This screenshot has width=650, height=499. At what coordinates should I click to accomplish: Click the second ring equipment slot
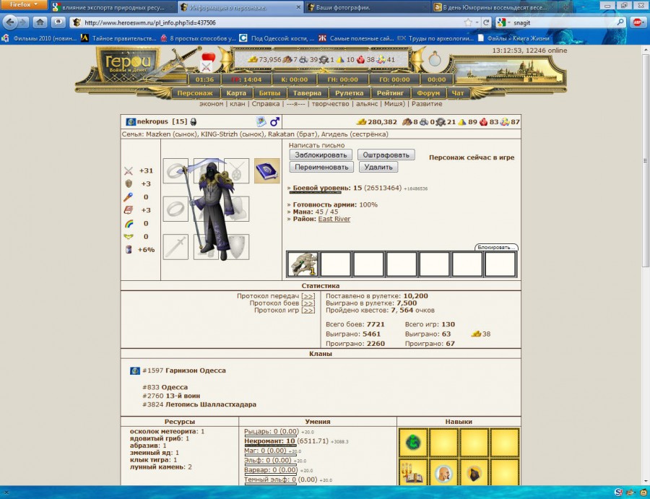click(x=175, y=209)
